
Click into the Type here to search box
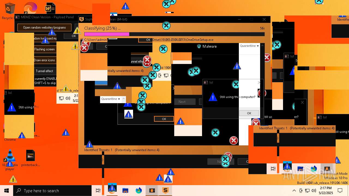coord(52,191)
